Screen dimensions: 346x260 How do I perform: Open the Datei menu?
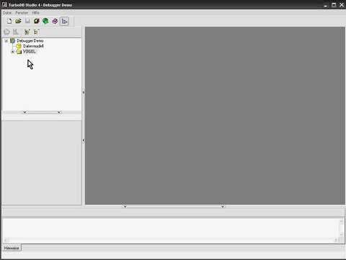7,13
